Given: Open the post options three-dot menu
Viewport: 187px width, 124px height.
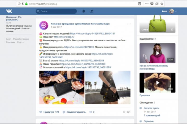Looking at the screenshot, I should [x=129, y=24].
